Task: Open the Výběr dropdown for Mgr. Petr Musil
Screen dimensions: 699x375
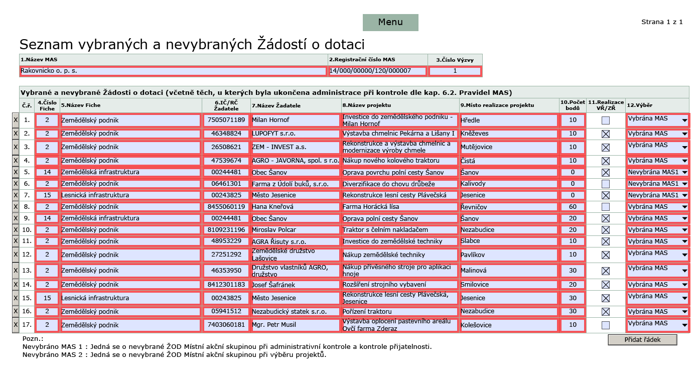Action: point(657,325)
